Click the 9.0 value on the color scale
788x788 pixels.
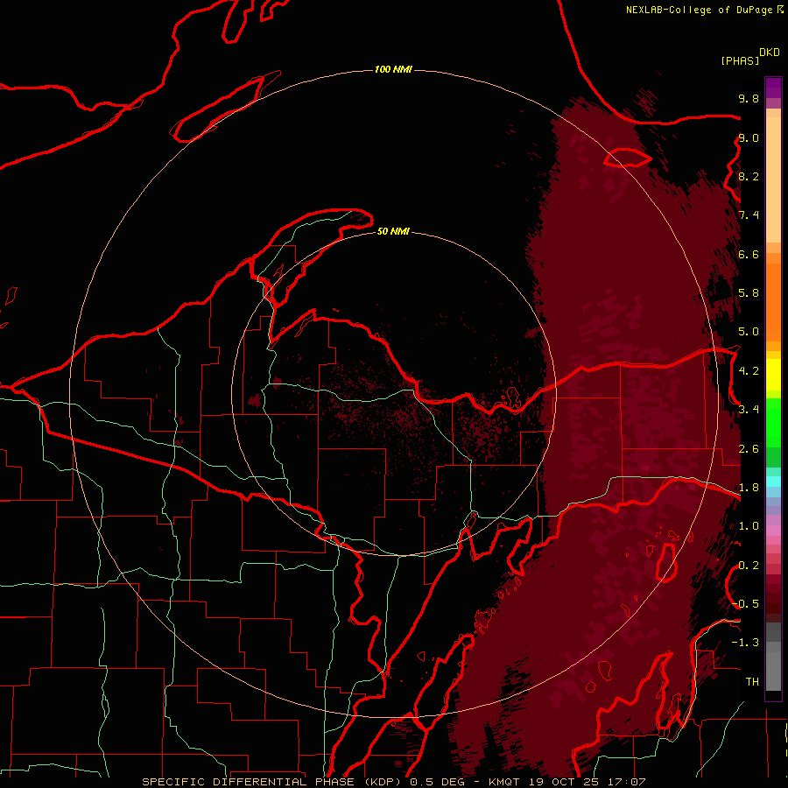749,137
